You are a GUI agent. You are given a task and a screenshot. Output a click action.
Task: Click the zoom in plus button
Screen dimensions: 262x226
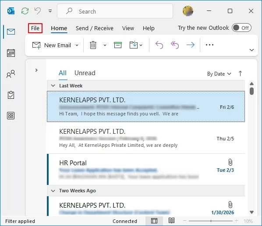[237, 221]
